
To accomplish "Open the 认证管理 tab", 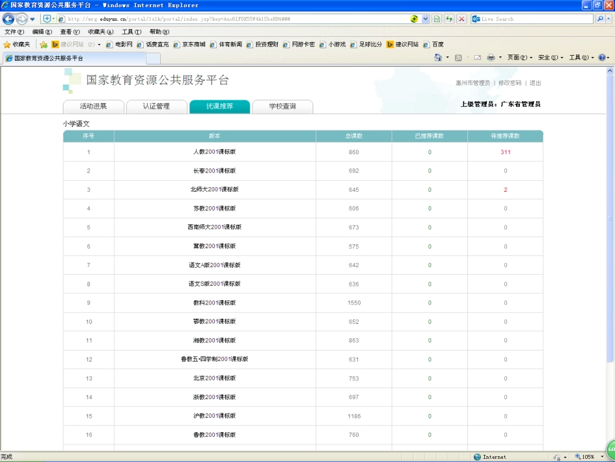I will pyautogui.click(x=156, y=106).
